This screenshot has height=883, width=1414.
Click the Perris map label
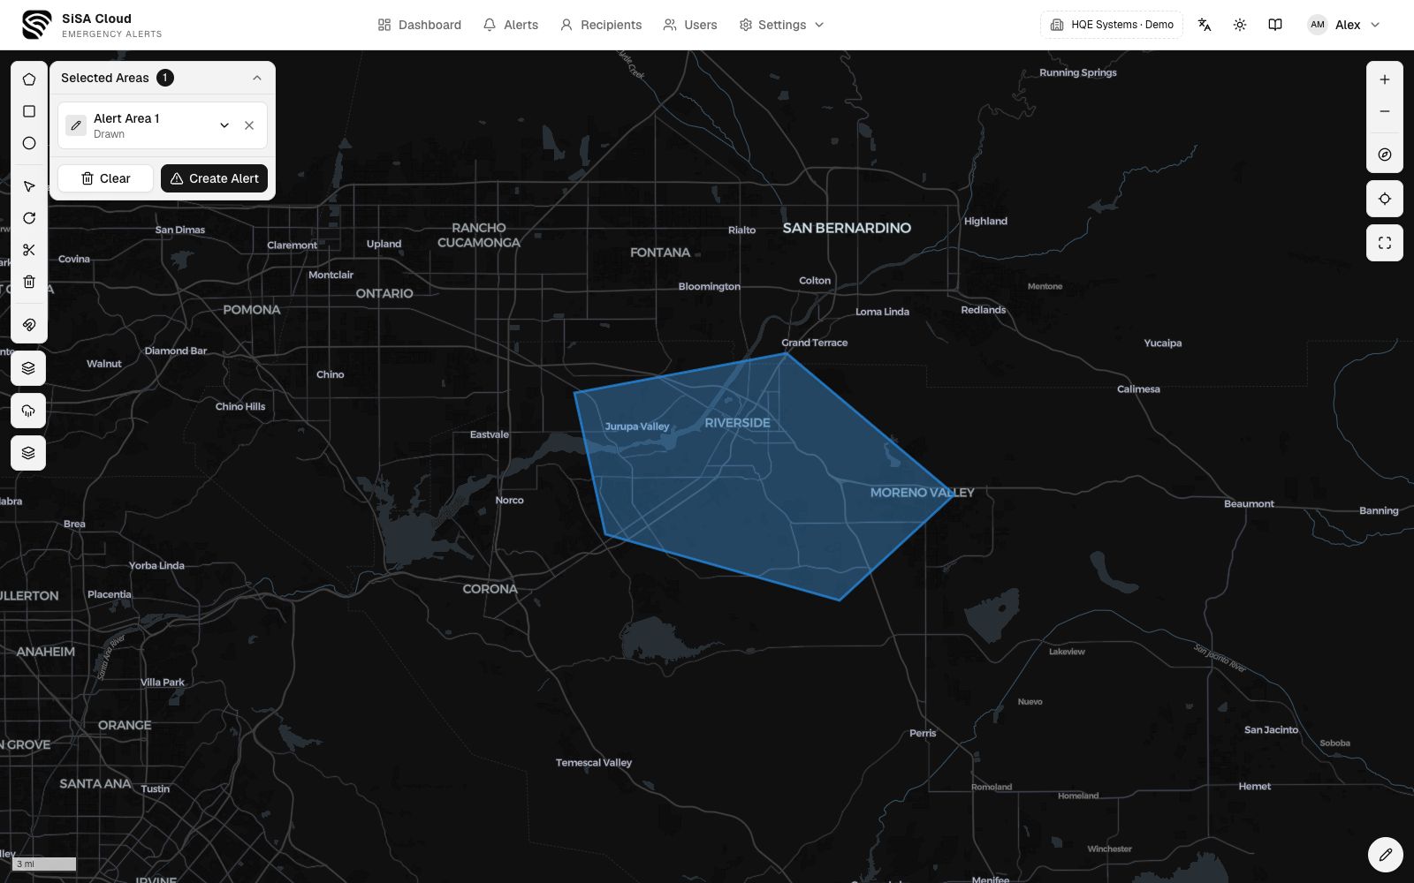tap(923, 733)
